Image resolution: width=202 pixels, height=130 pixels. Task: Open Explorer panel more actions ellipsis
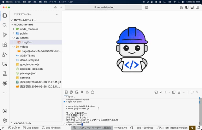[57, 14]
